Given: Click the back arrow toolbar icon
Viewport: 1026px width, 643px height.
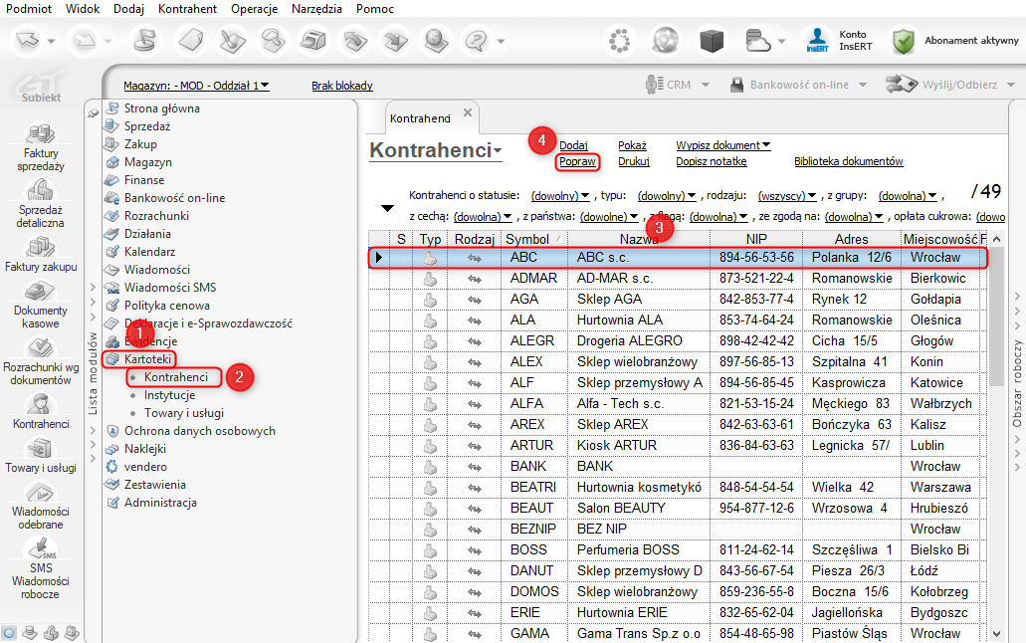Looking at the screenshot, I should pyautogui.click(x=28, y=41).
